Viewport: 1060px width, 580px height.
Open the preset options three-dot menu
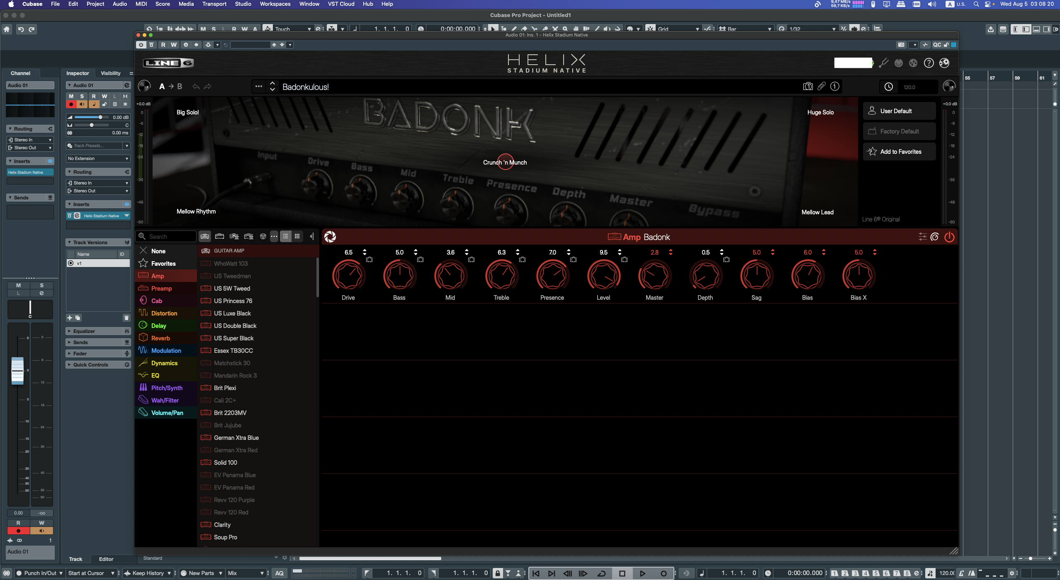[258, 87]
